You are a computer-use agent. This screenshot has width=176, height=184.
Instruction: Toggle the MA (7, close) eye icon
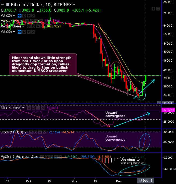[x=27, y=21]
